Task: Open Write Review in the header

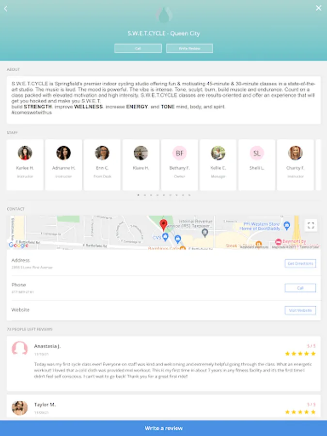Action: click(x=189, y=48)
